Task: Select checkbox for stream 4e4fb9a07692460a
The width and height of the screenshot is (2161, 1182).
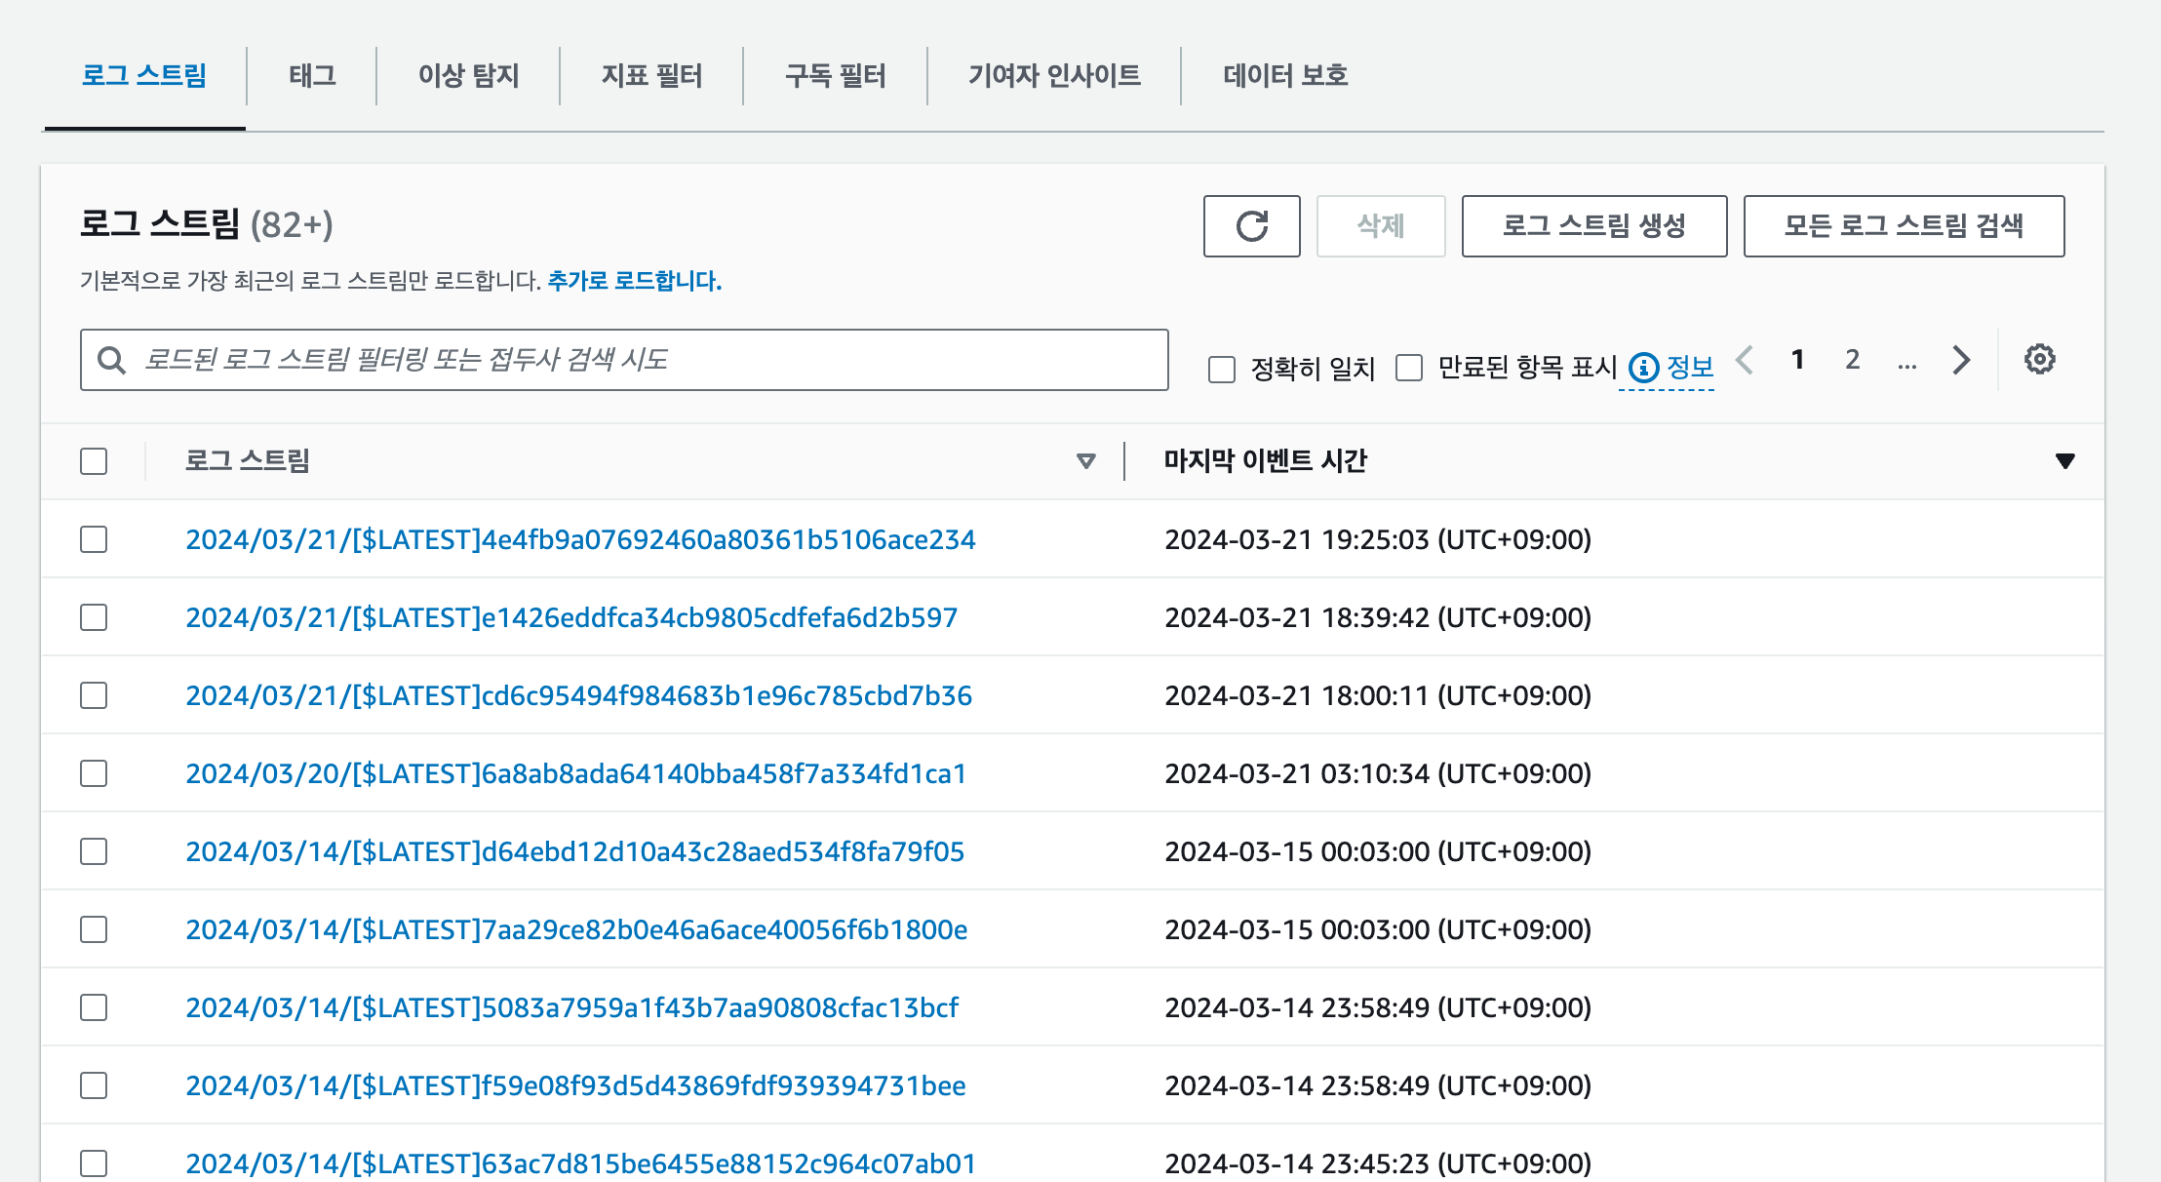Action: coord(94,539)
